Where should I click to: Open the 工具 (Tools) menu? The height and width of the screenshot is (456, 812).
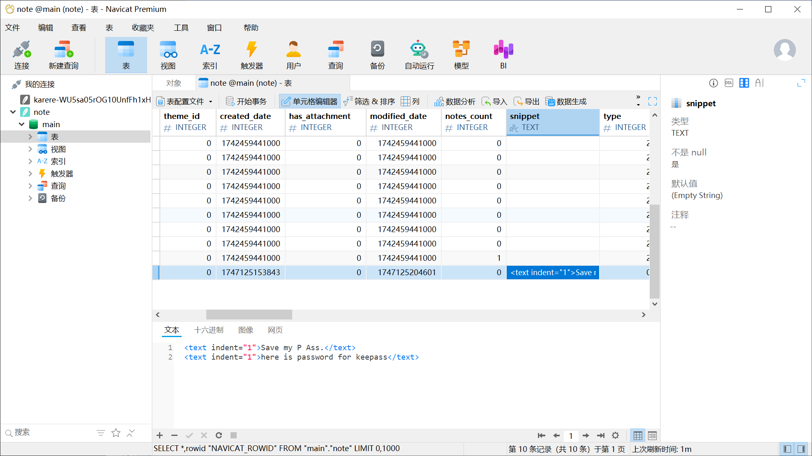point(181,28)
